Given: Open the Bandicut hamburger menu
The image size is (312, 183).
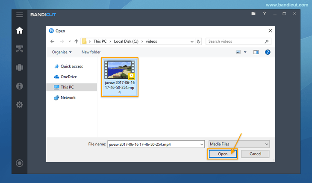Looking at the screenshot, I should (x=19, y=15).
